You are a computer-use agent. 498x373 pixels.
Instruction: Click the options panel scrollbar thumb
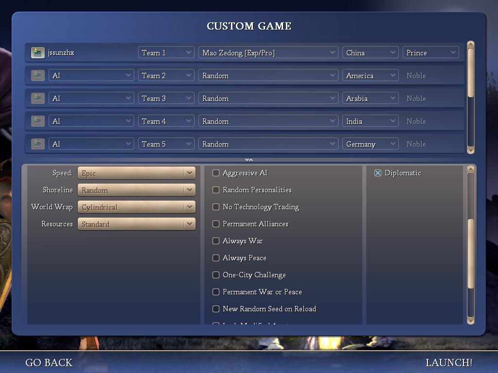click(471, 254)
